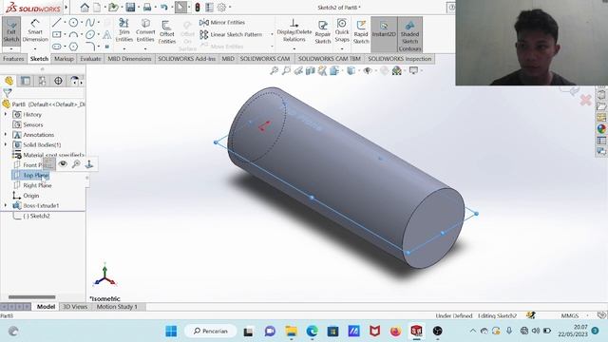Image resolution: width=608 pixels, height=342 pixels.
Task: Open the Linear Sketch Pattern dropdown arrow
Action: coord(272,34)
